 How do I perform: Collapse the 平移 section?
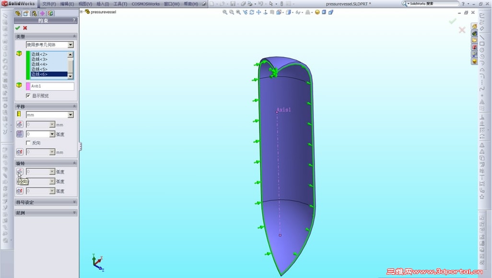[74, 107]
